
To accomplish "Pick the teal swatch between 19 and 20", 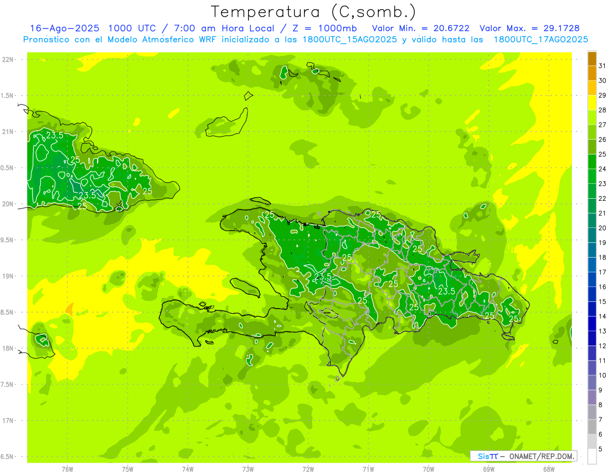I will [x=592, y=235].
